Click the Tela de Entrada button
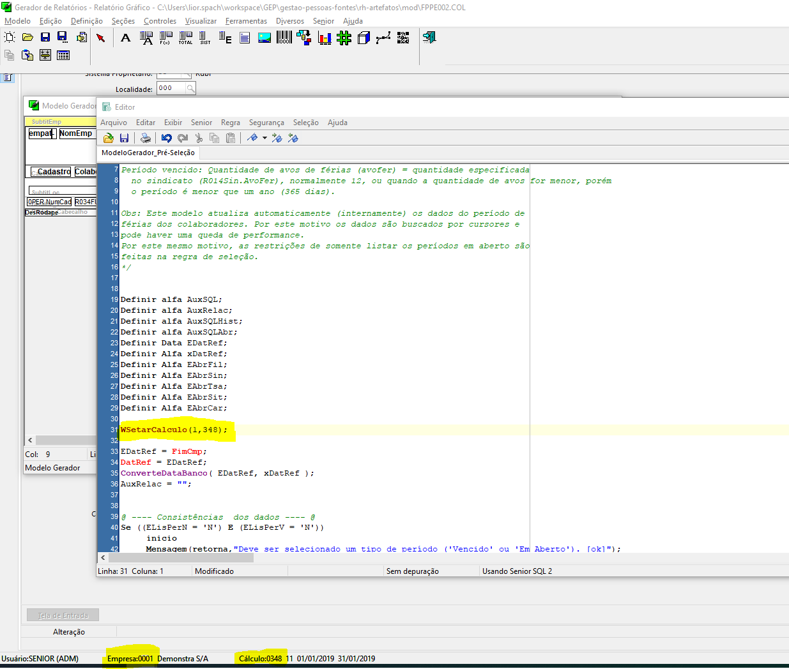 click(x=63, y=615)
